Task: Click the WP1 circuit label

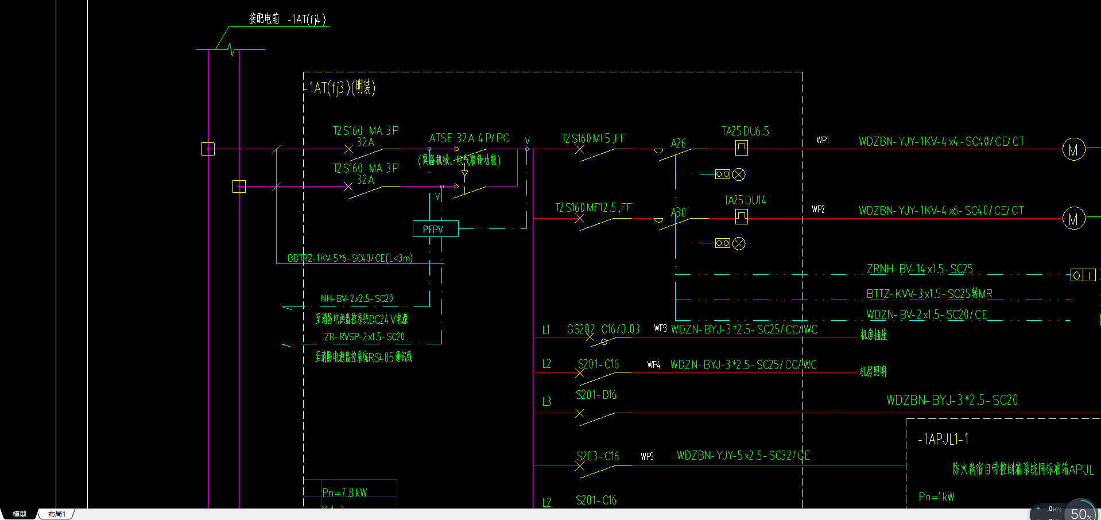Action: pyautogui.click(x=823, y=140)
